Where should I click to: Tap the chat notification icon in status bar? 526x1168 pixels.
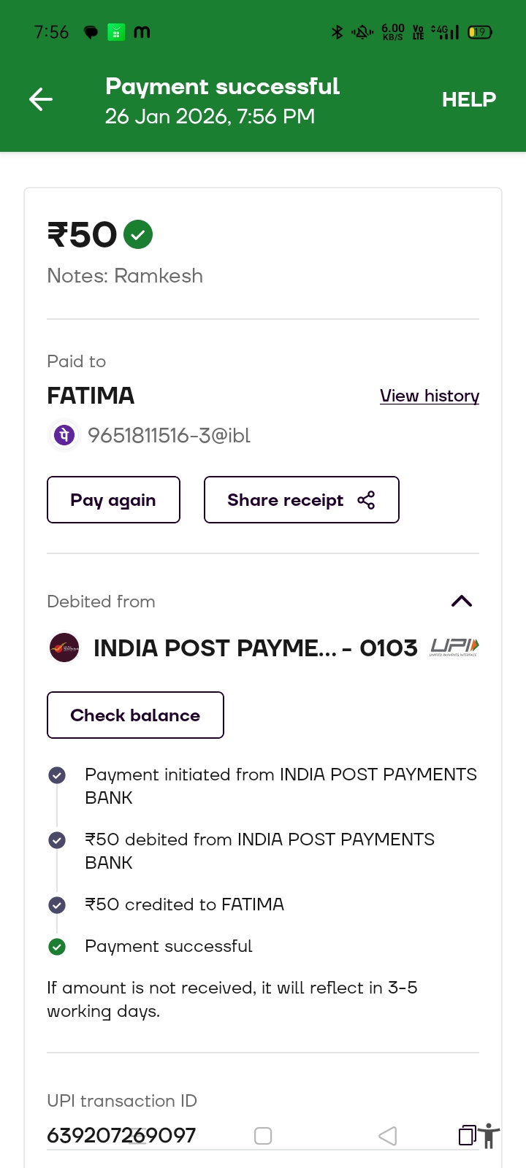tap(91, 32)
